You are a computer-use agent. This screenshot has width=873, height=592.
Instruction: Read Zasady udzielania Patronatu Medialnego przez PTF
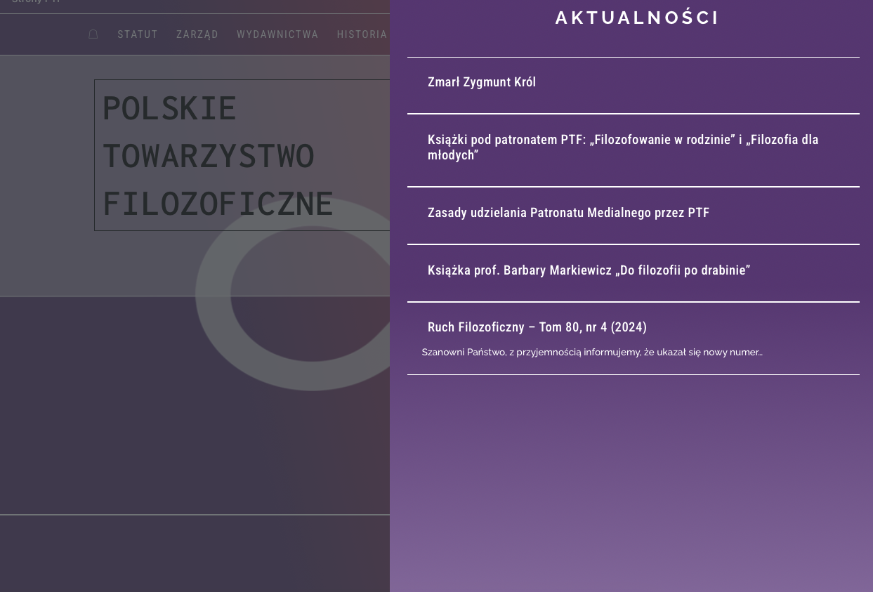coord(568,213)
